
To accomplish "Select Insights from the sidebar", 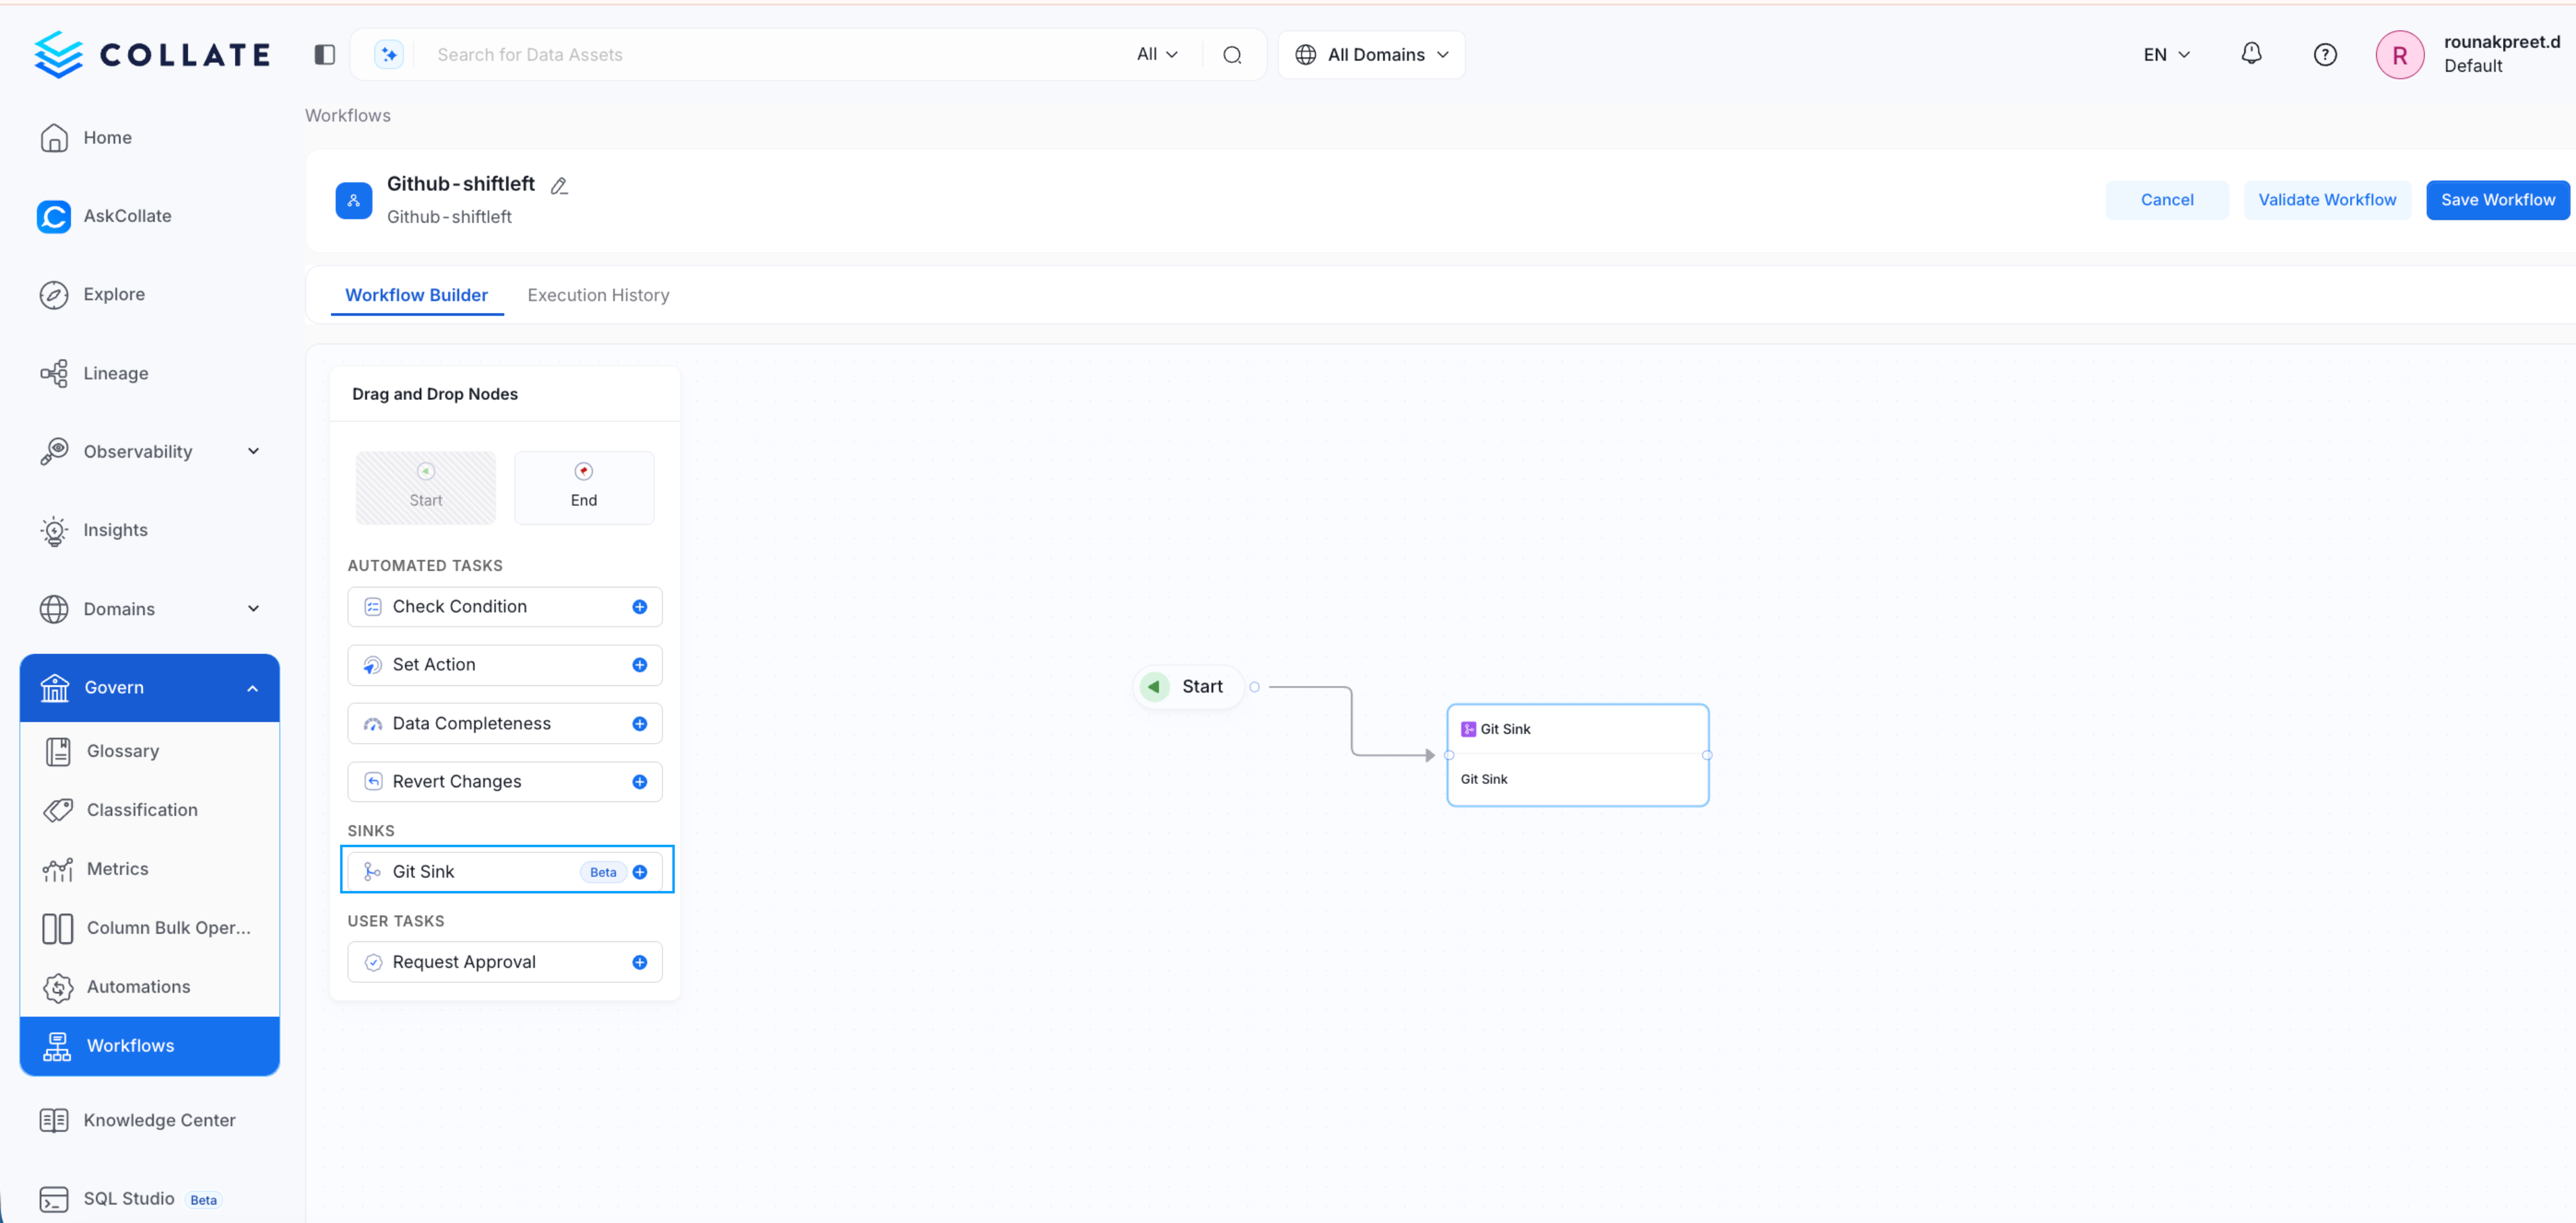I will pos(114,530).
